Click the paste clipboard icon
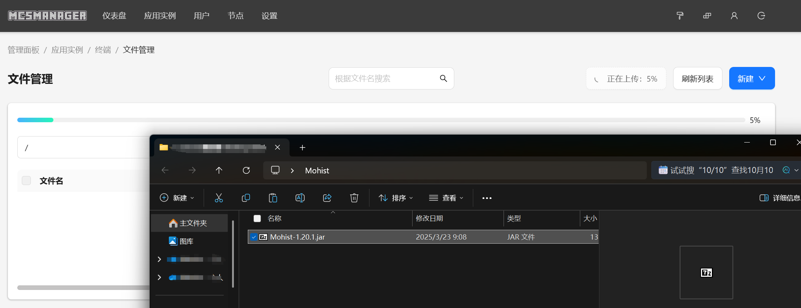Image resolution: width=801 pixels, height=308 pixels. pyautogui.click(x=273, y=198)
